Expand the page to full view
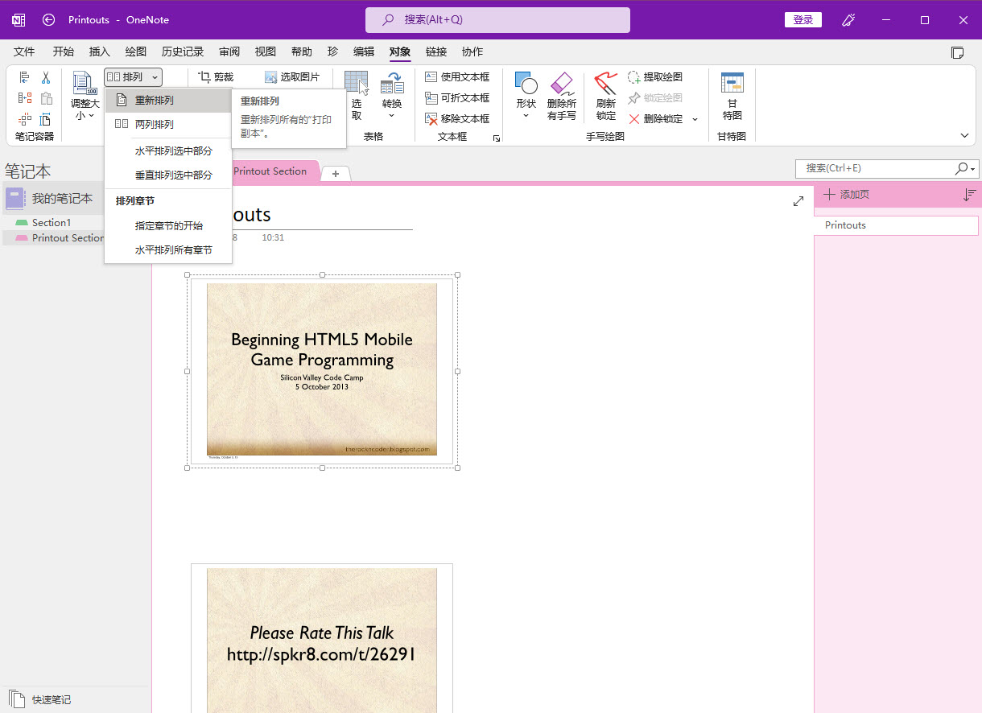982x713 pixels. (798, 201)
